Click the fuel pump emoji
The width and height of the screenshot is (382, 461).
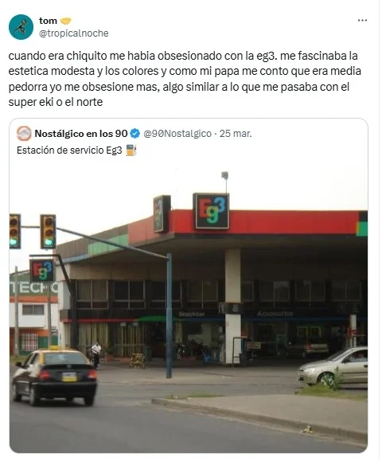(131, 150)
